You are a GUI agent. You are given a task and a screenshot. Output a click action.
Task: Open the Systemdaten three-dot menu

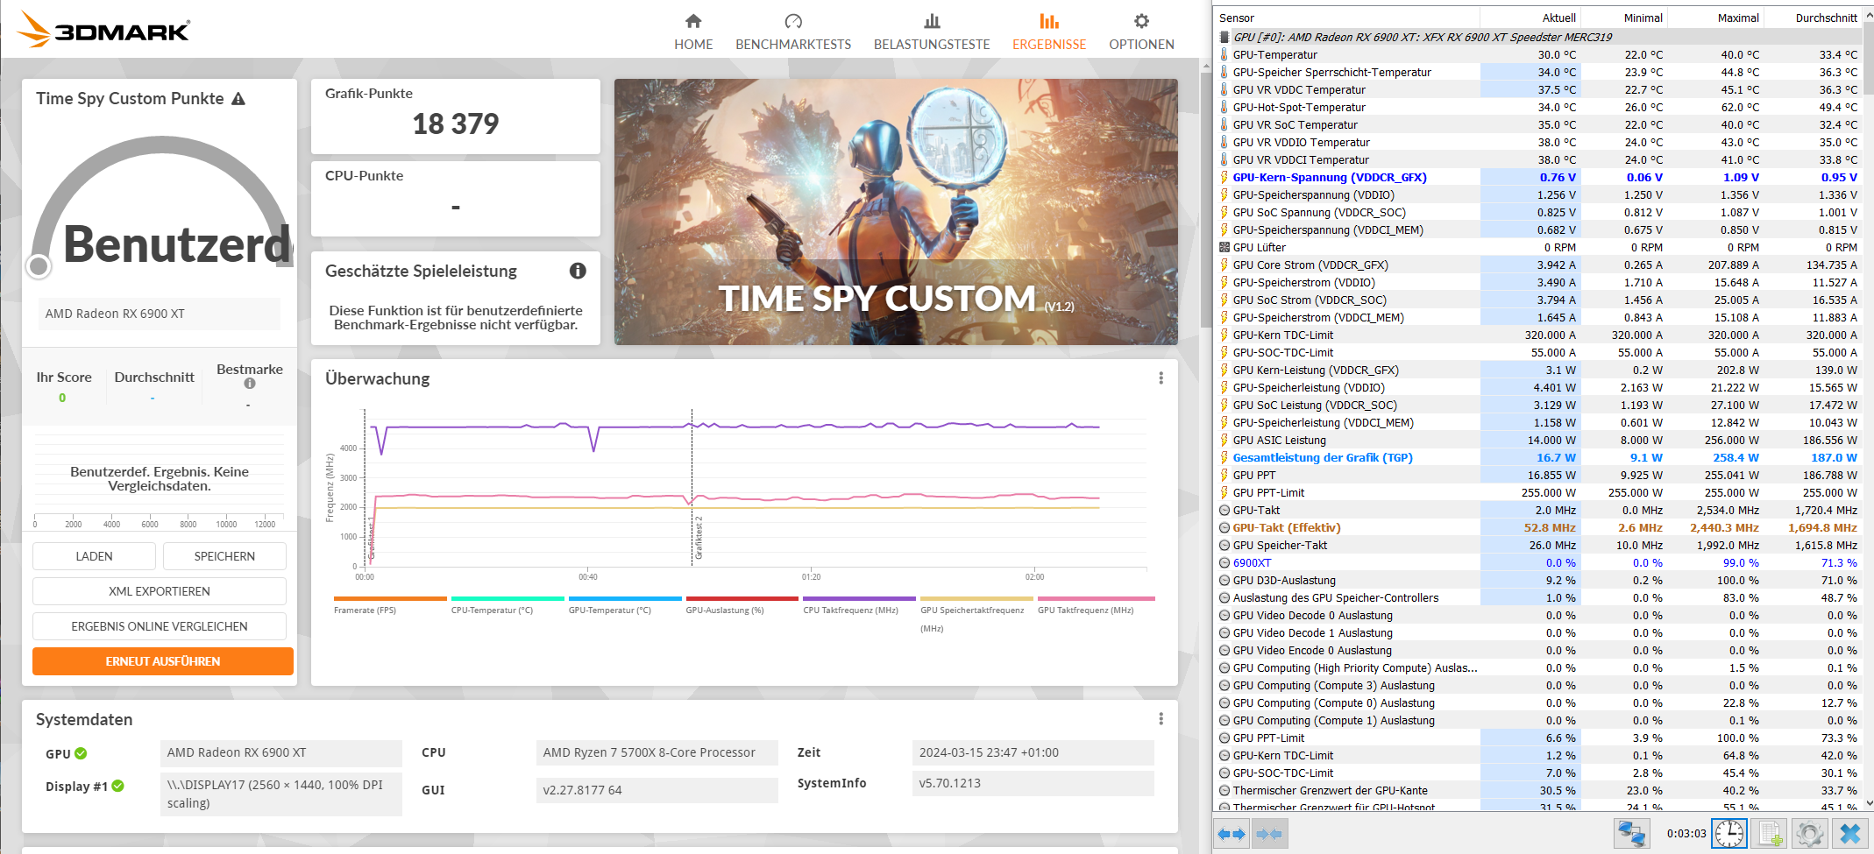(1161, 719)
